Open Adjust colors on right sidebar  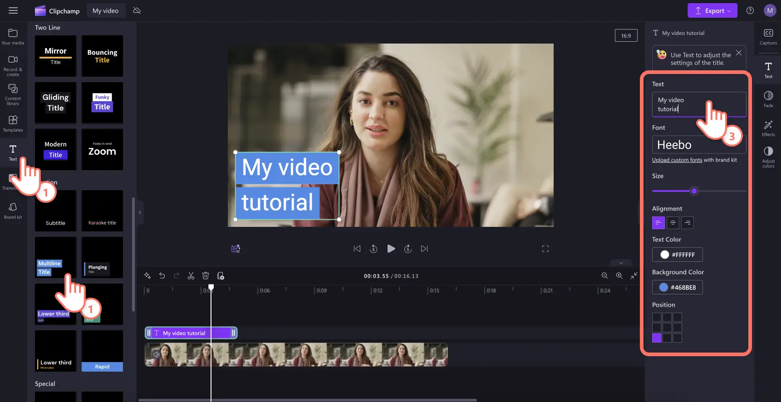tap(768, 157)
